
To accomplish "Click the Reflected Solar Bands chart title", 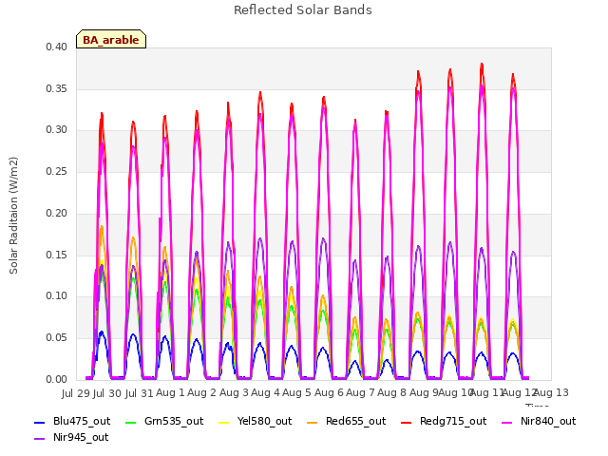I will 303,10.
